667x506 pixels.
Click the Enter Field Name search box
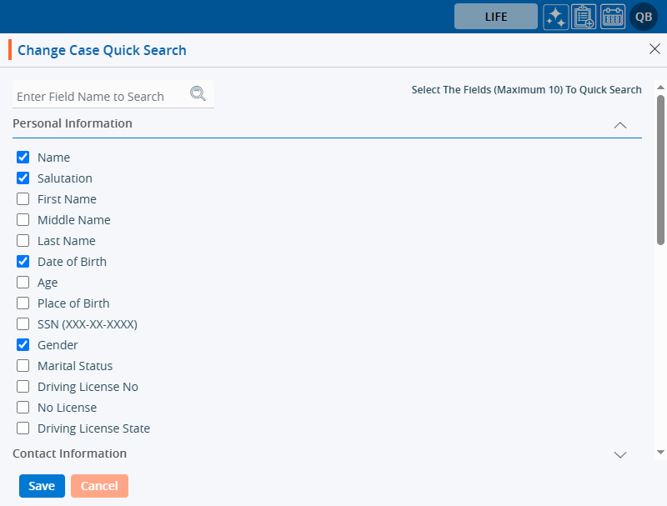pos(100,97)
